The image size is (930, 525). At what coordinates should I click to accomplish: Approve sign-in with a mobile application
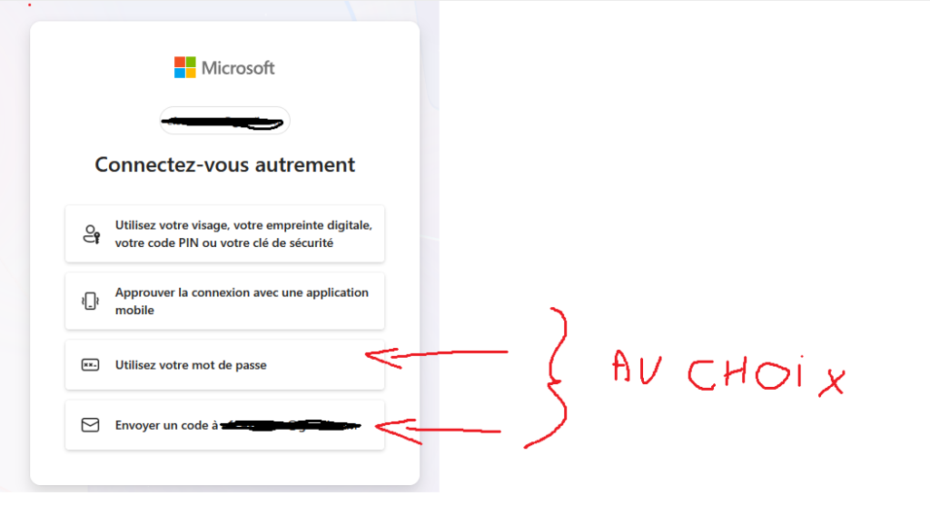coord(225,301)
